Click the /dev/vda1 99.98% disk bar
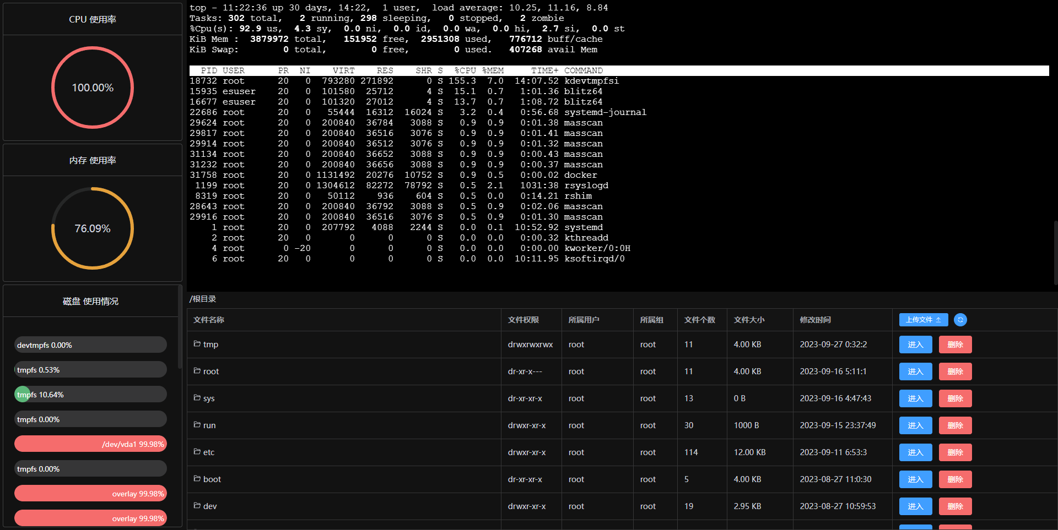Viewport: 1058px width, 530px height. point(90,444)
